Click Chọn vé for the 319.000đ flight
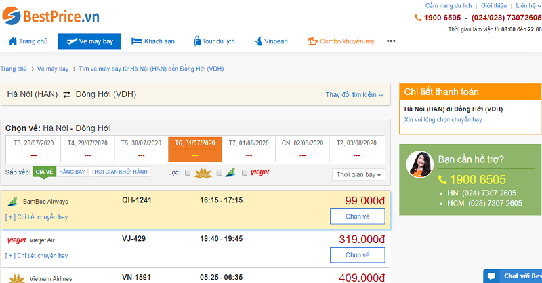The image size is (542, 283). pyautogui.click(x=358, y=255)
